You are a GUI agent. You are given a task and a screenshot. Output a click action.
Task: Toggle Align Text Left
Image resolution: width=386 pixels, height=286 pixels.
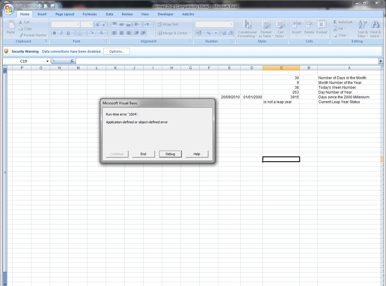tap(115, 33)
